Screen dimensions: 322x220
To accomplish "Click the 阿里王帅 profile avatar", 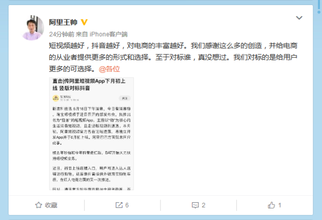I will [32, 28].
